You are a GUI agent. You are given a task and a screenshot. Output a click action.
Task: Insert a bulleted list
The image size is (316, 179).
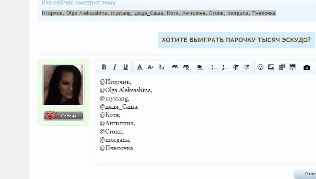(214, 67)
